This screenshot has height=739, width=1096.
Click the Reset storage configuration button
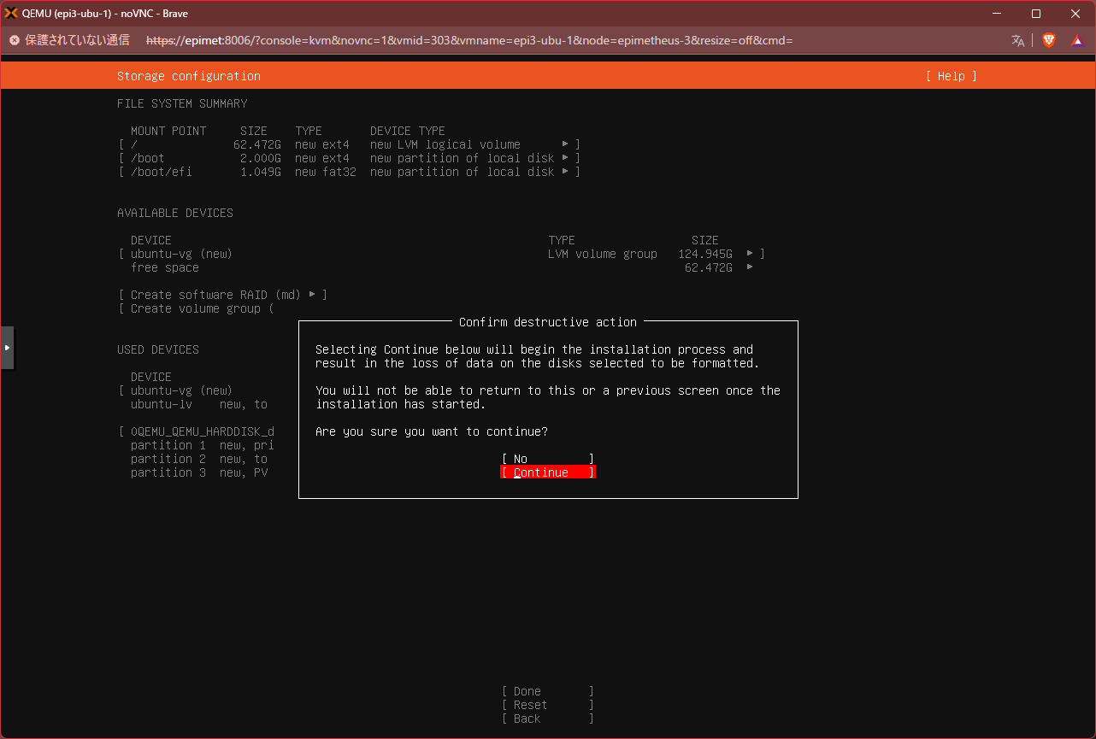pyautogui.click(x=548, y=705)
